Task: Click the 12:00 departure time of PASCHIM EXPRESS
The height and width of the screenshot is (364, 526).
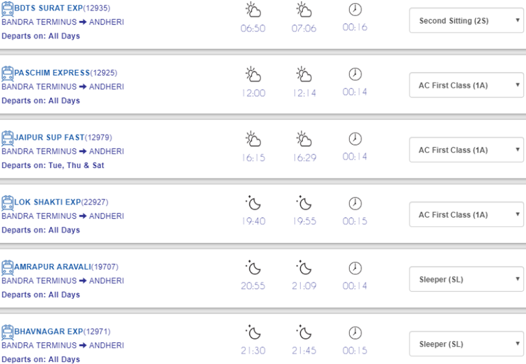Action: tap(253, 93)
